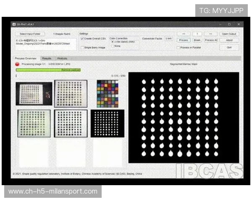Screen dimensions: 252x202
Task: Click the previous image '<<' button
Action: pos(184,34)
